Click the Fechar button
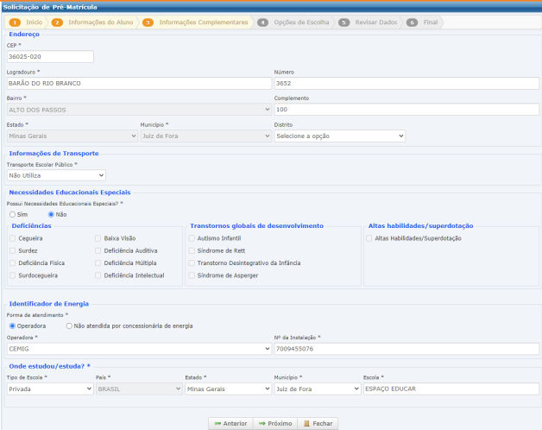Image resolution: width=542 pixels, height=430 pixels. (x=317, y=424)
